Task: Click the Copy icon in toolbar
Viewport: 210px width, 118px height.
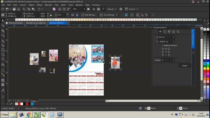Action: [29, 9]
